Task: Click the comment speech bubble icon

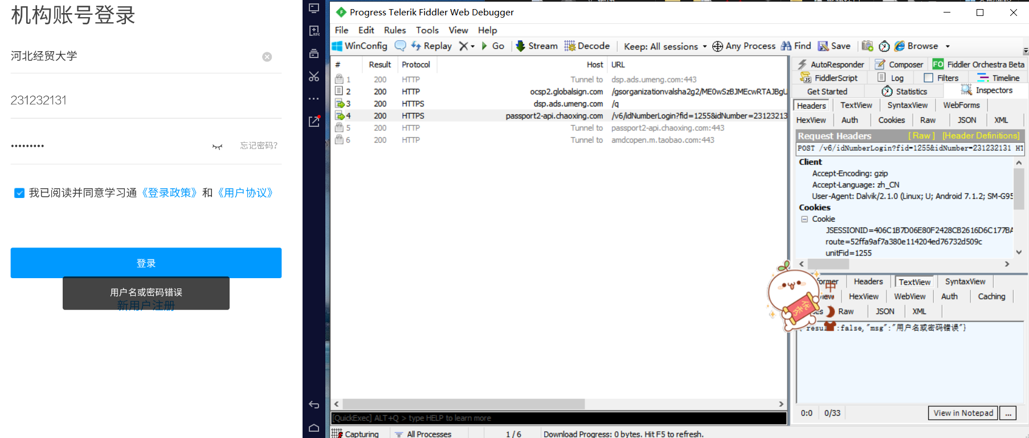Action: coord(401,46)
